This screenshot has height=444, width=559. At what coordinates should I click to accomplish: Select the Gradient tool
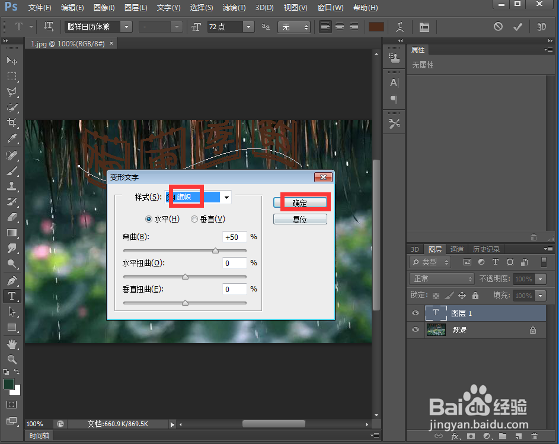12,233
